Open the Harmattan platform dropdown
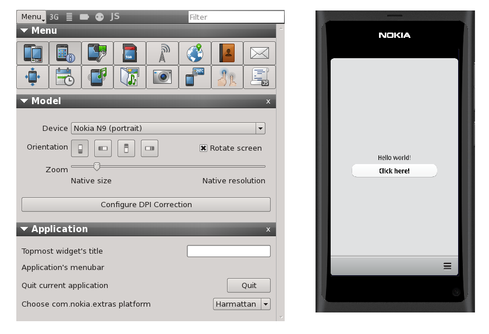 point(242,304)
